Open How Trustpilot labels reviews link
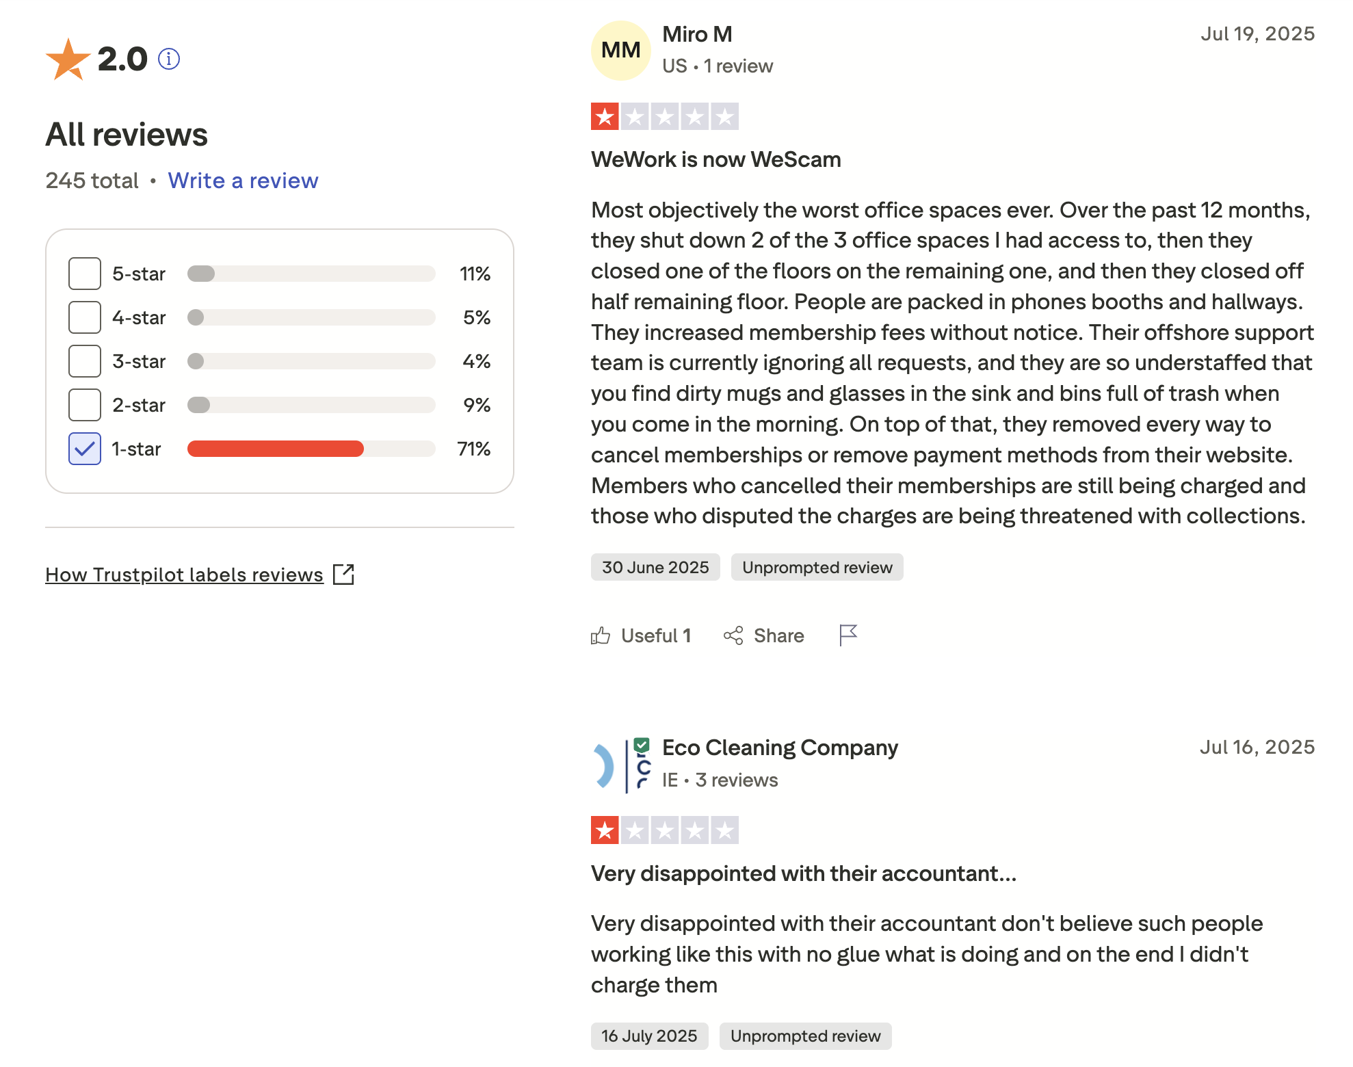1353x1067 pixels. [184, 575]
